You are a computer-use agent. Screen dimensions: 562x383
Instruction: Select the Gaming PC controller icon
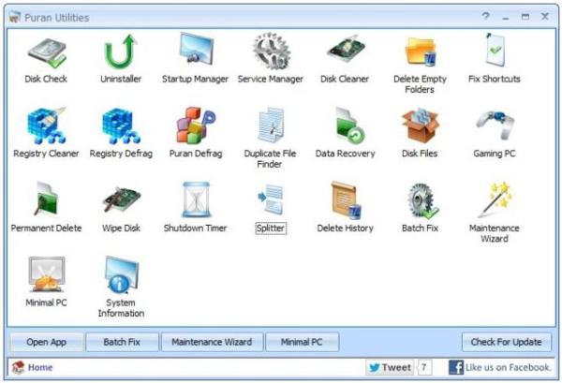pos(495,125)
